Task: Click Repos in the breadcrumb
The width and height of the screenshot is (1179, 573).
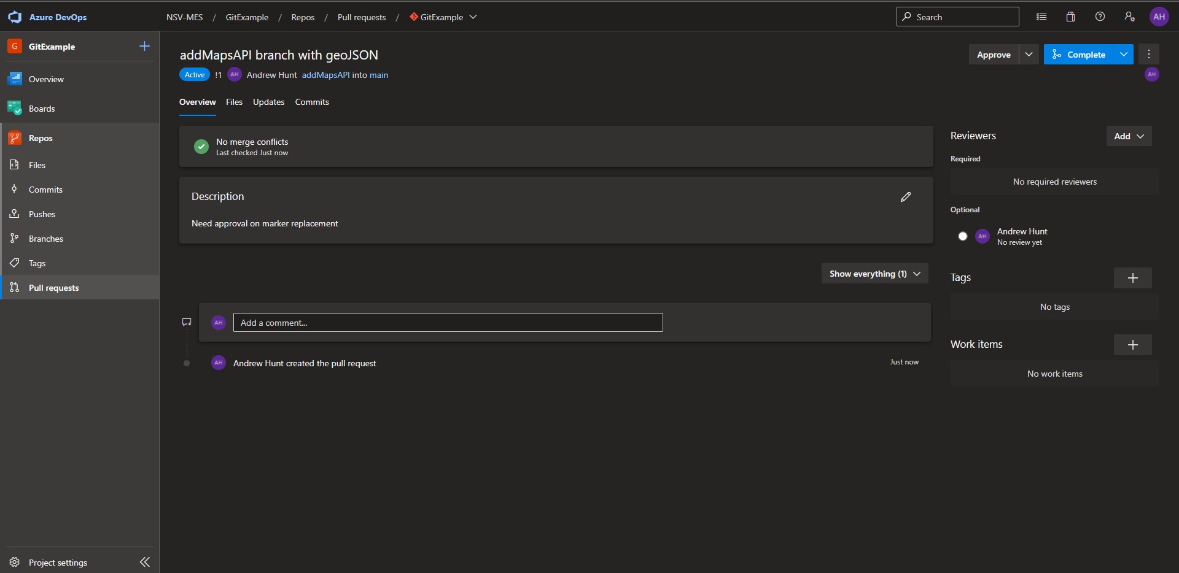Action: coord(303,17)
